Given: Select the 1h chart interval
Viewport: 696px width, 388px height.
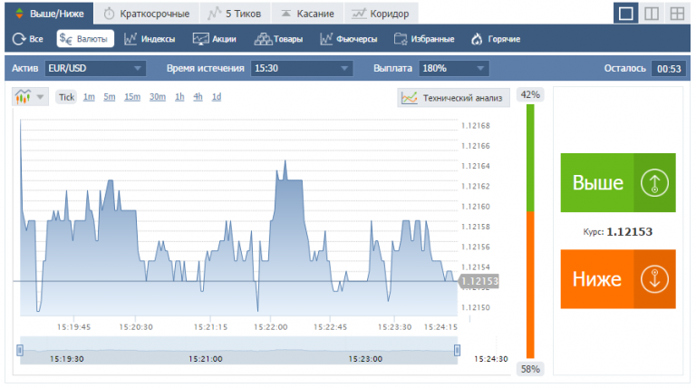Looking at the screenshot, I should click(179, 97).
